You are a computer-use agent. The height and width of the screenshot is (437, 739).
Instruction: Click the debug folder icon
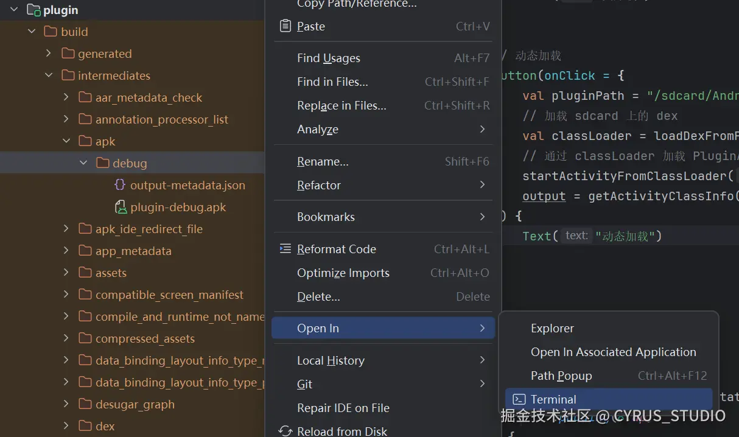(x=102, y=163)
